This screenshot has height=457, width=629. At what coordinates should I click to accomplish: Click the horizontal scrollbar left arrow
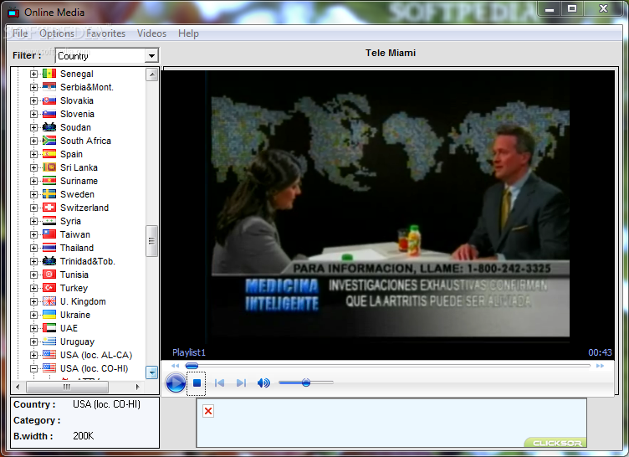pos(18,388)
